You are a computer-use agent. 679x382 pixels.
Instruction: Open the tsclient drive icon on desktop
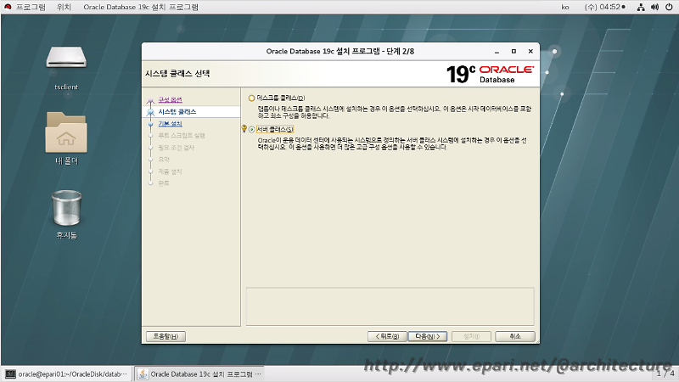pos(66,58)
